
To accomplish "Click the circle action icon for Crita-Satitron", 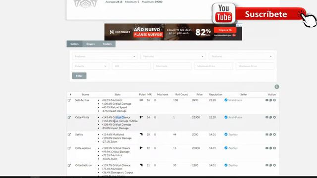I will tap(274, 165).
